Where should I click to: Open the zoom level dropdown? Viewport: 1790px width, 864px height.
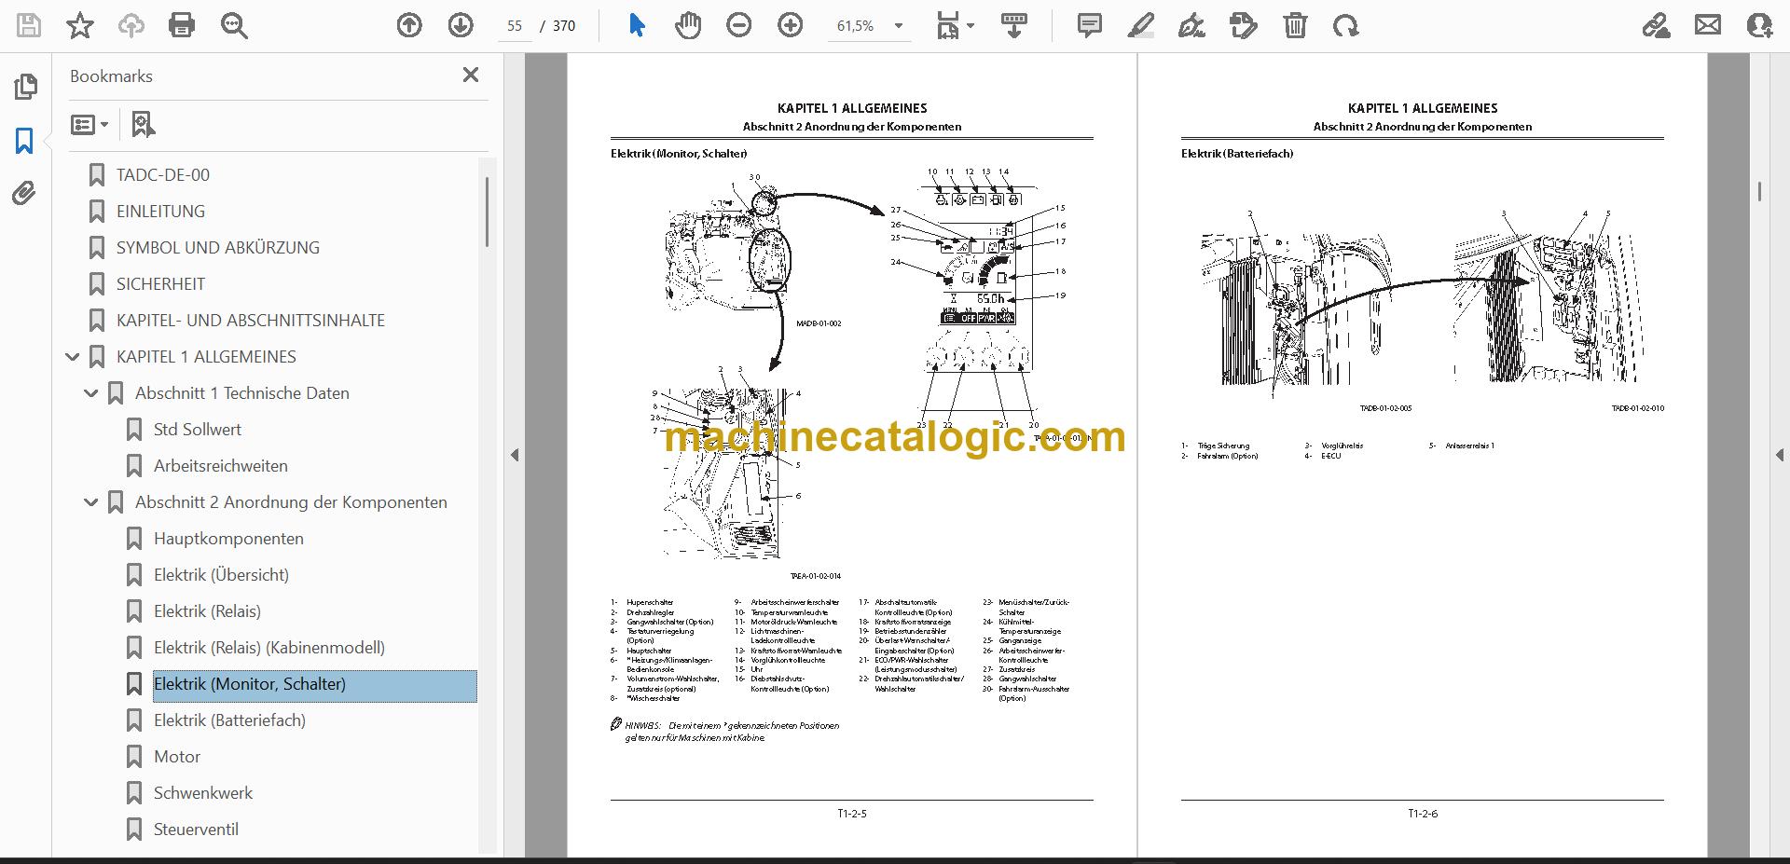coord(899,26)
